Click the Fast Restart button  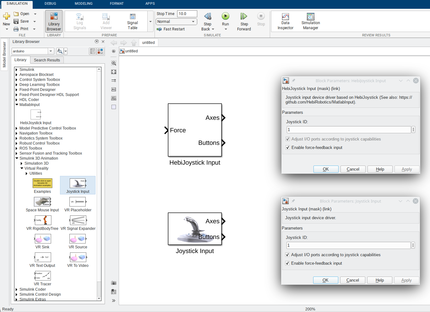171,29
